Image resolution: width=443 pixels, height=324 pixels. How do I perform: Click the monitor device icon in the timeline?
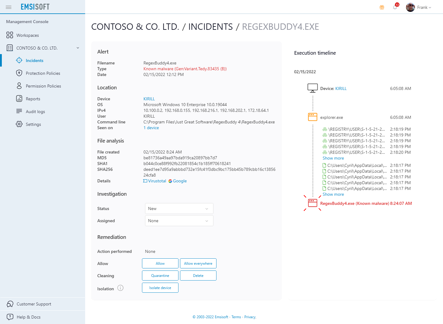pyautogui.click(x=313, y=88)
